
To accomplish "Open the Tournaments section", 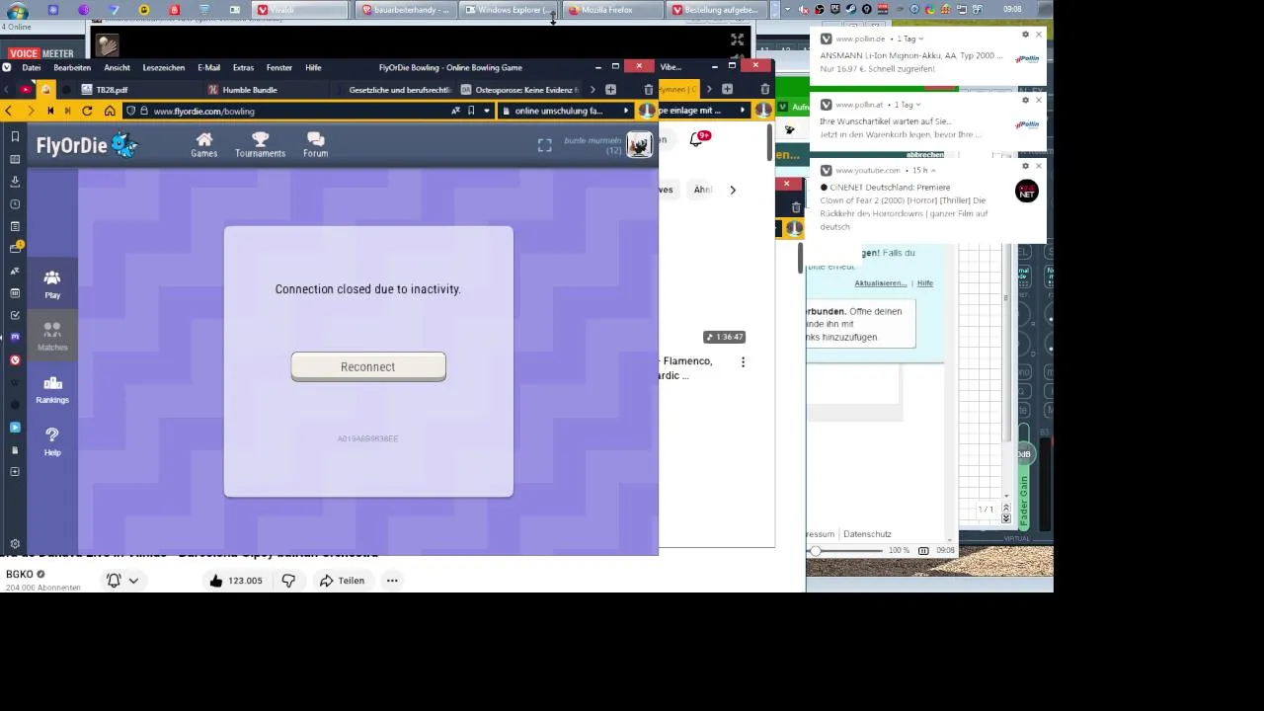I will coord(260,144).
